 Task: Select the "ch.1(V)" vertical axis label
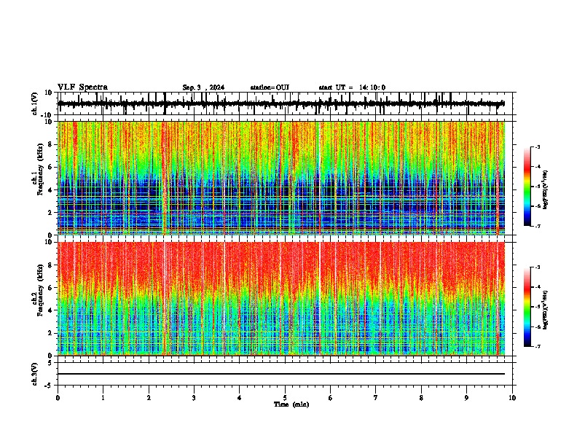[x=35, y=103]
